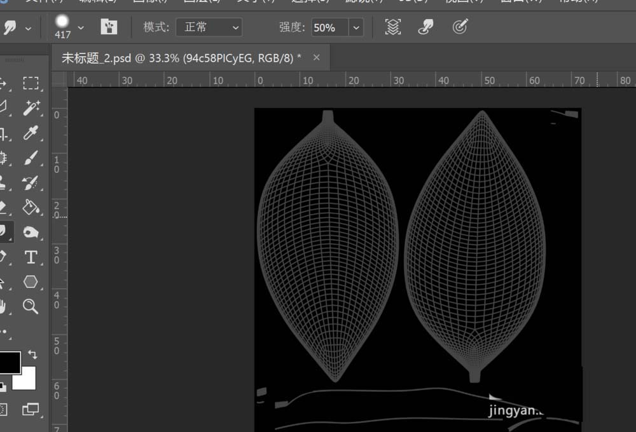Open brush preset picker arrow beside 417
The width and height of the screenshot is (636, 432).
tap(81, 27)
